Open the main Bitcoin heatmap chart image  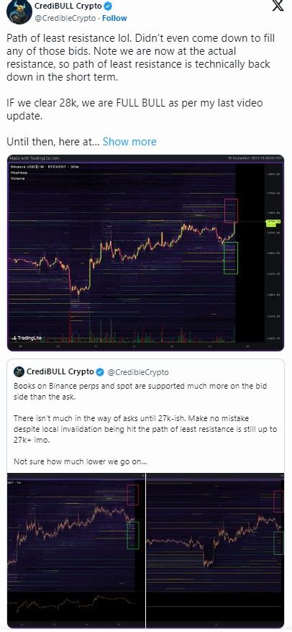tap(145, 253)
